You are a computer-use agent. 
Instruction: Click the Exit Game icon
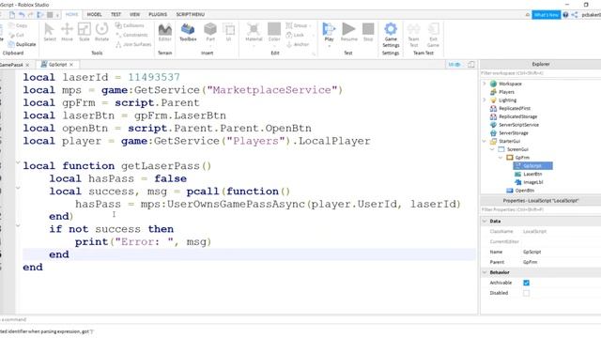tap(434, 29)
